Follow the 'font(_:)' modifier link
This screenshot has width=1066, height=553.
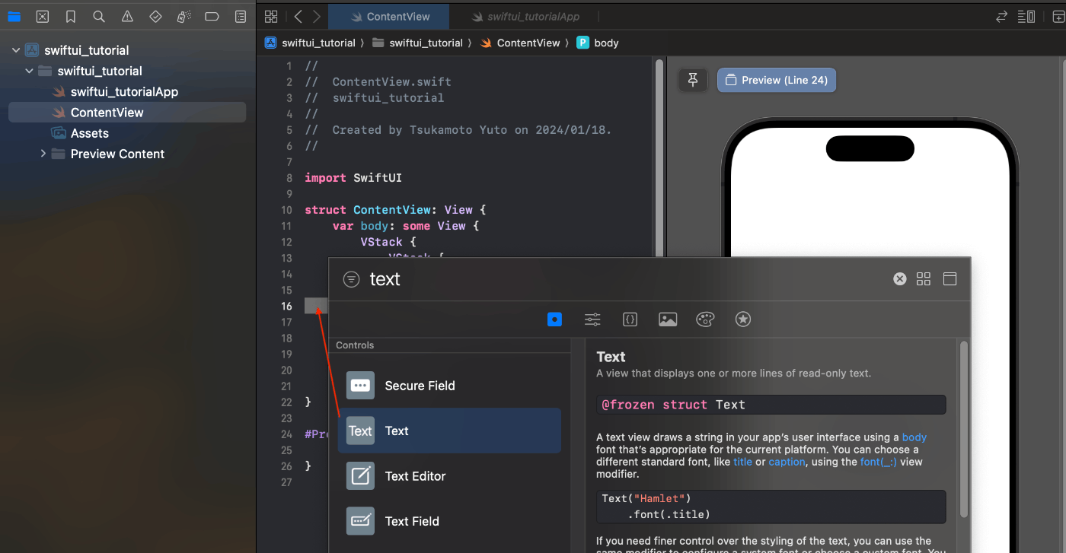point(878,462)
